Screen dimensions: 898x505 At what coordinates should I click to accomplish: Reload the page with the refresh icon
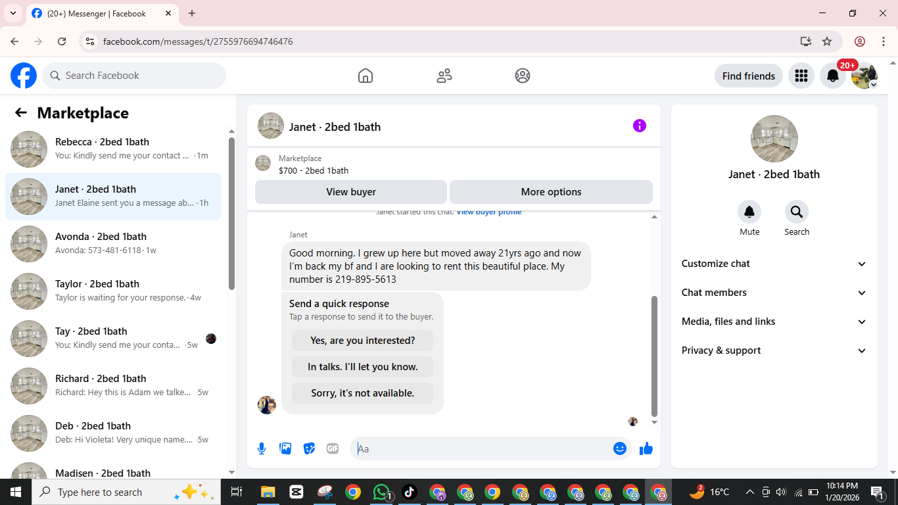[x=62, y=41]
